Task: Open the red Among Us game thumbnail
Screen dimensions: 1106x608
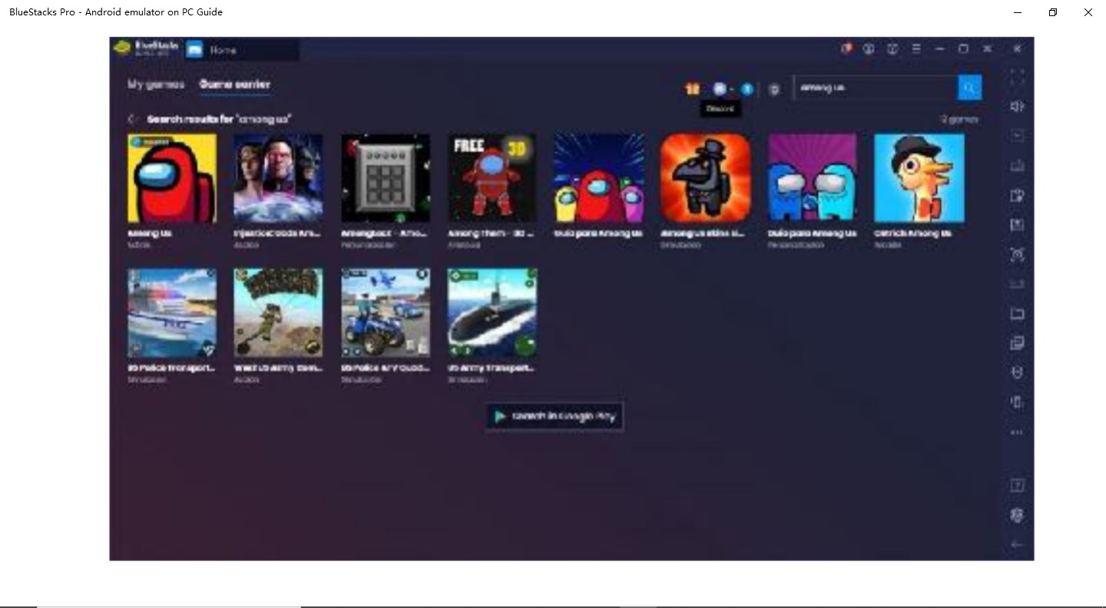Action: pyautogui.click(x=172, y=178)
